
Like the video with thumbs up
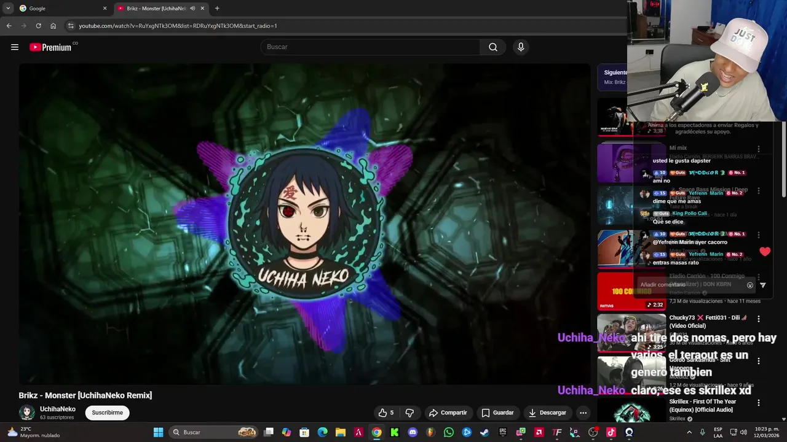tap(386, 413)
